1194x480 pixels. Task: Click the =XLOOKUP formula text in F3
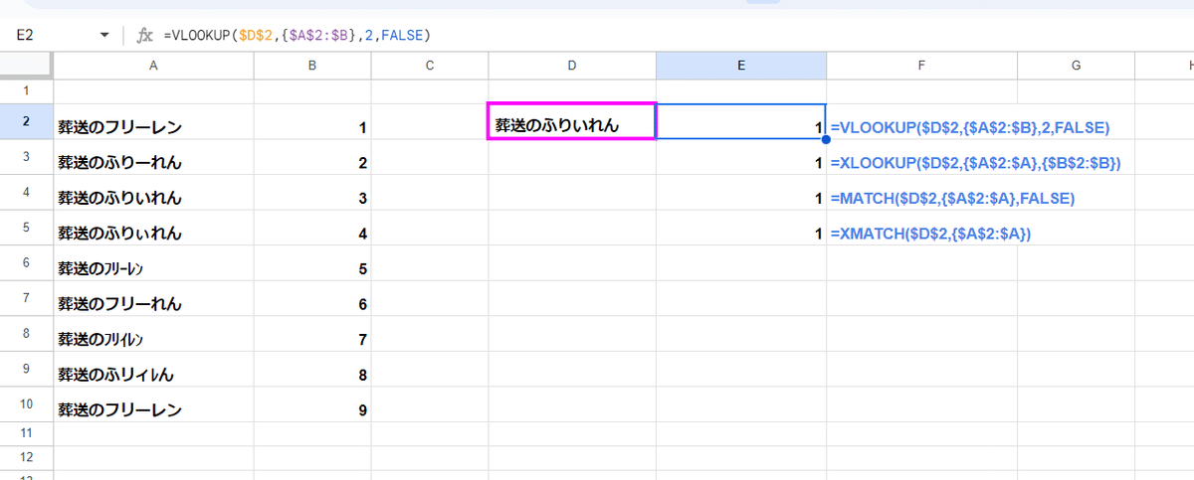pyautogui.click(x=976, y=162)
